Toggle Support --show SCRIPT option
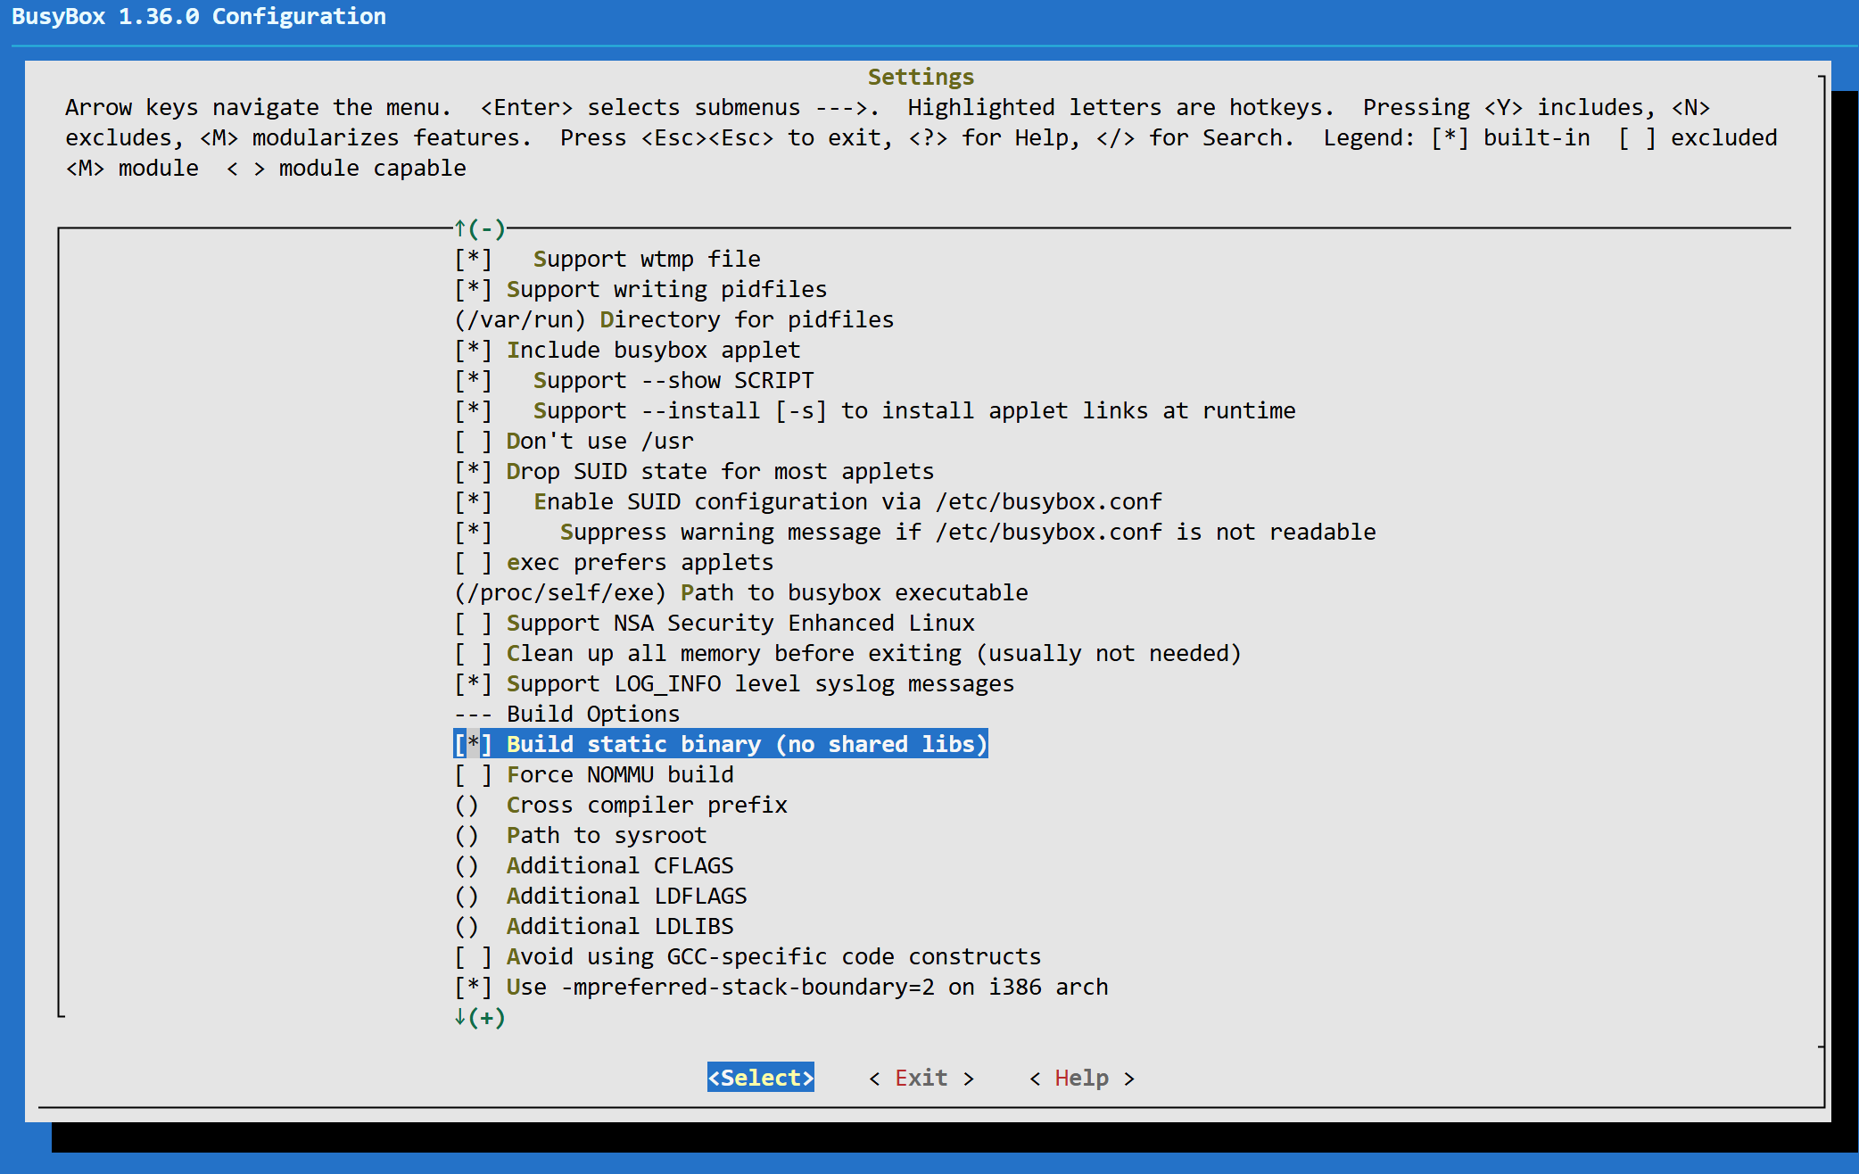Image resolution: width=1859 pixels, height=1174 pixels. [634, 380]
